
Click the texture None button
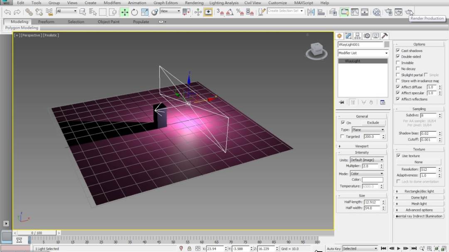pos(418,162)
